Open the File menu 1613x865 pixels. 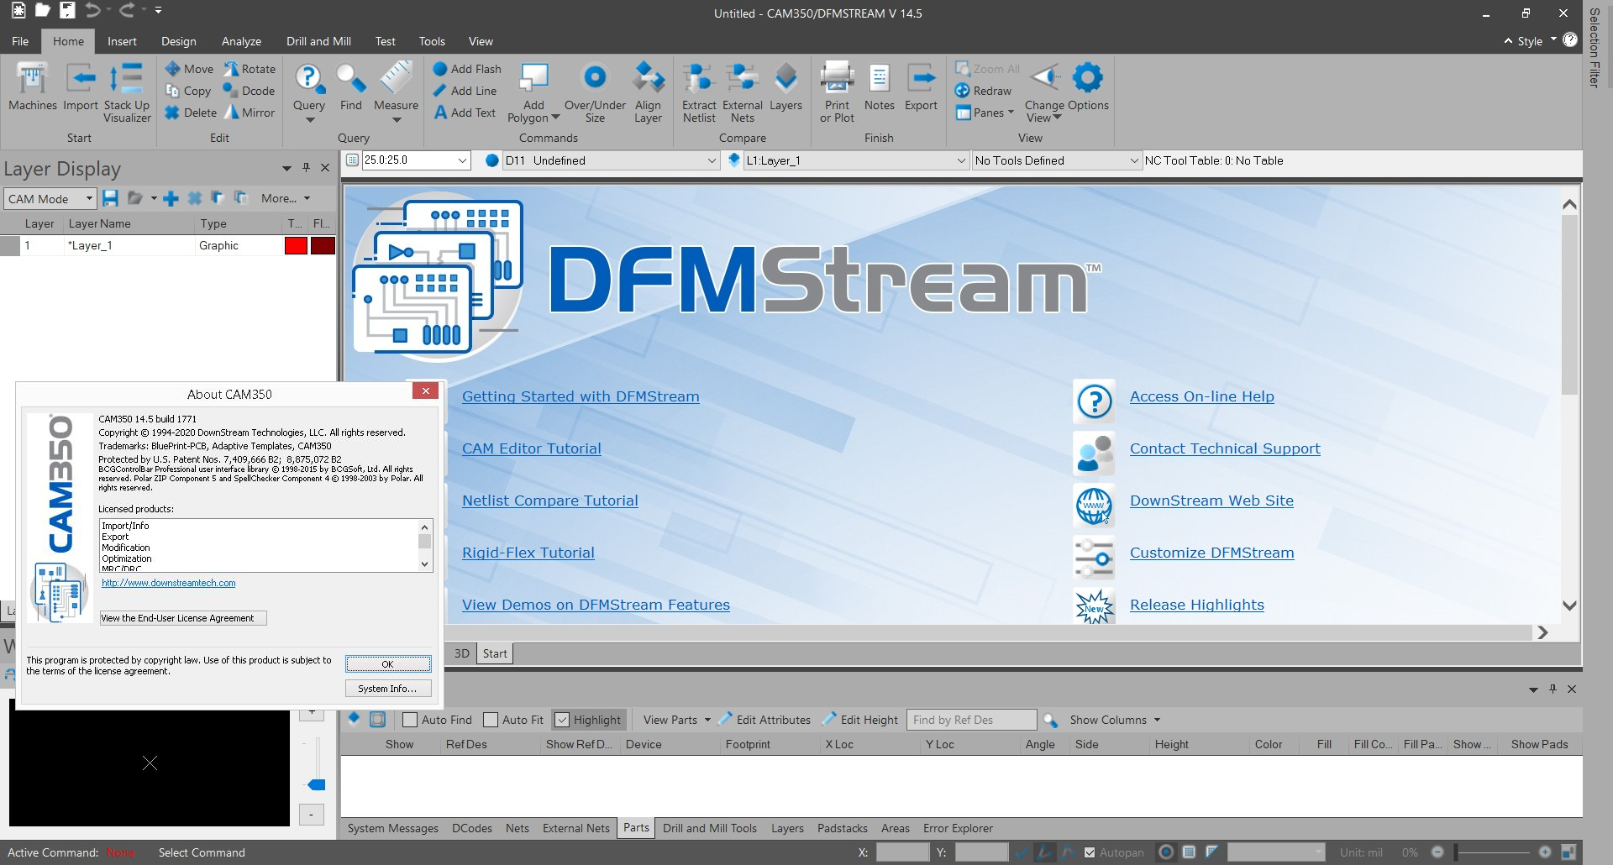[20, 41]
